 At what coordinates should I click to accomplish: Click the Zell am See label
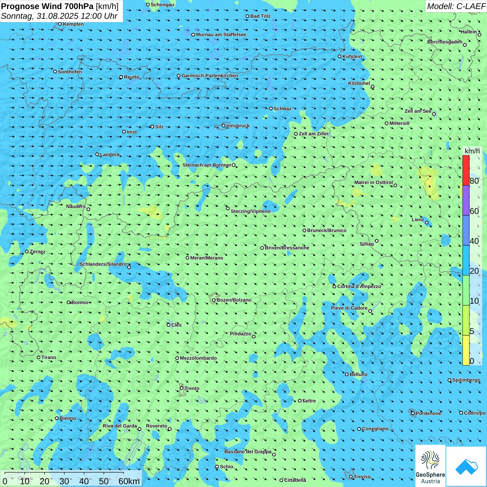coord(418,111)
